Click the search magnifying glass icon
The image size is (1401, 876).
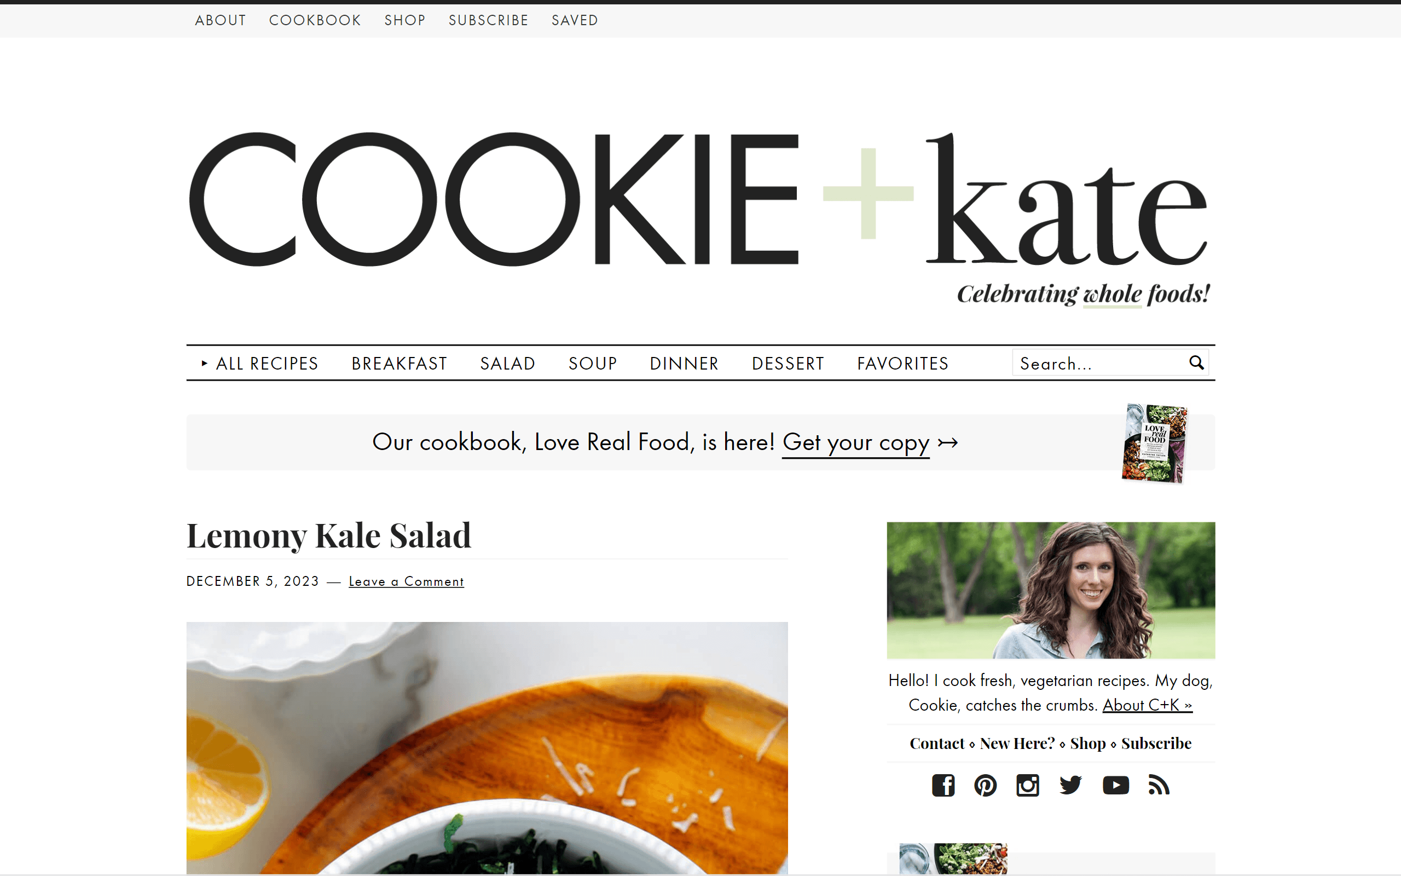pyautogui.click(x=1196, y=362)
